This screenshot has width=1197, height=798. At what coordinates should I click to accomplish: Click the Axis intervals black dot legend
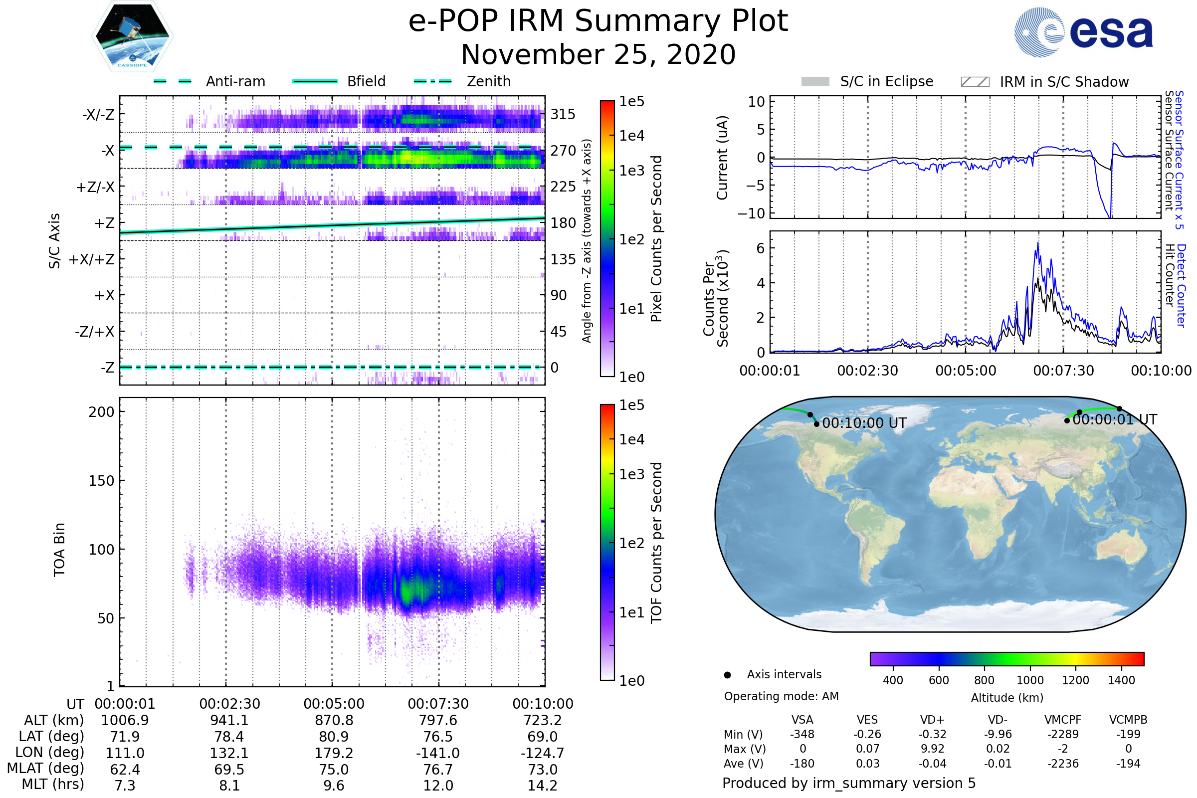point(727,675)
